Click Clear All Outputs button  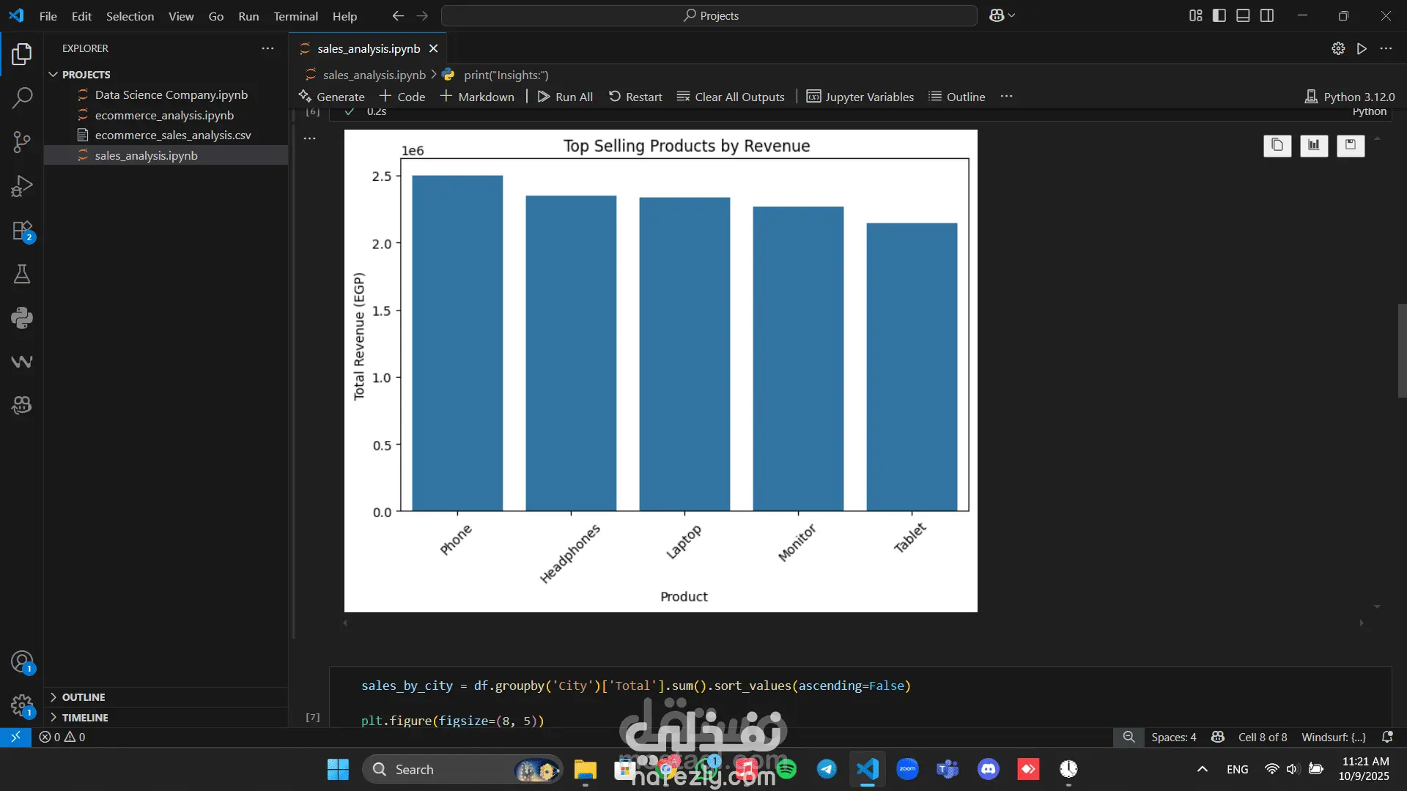click(x=731, y=97)
